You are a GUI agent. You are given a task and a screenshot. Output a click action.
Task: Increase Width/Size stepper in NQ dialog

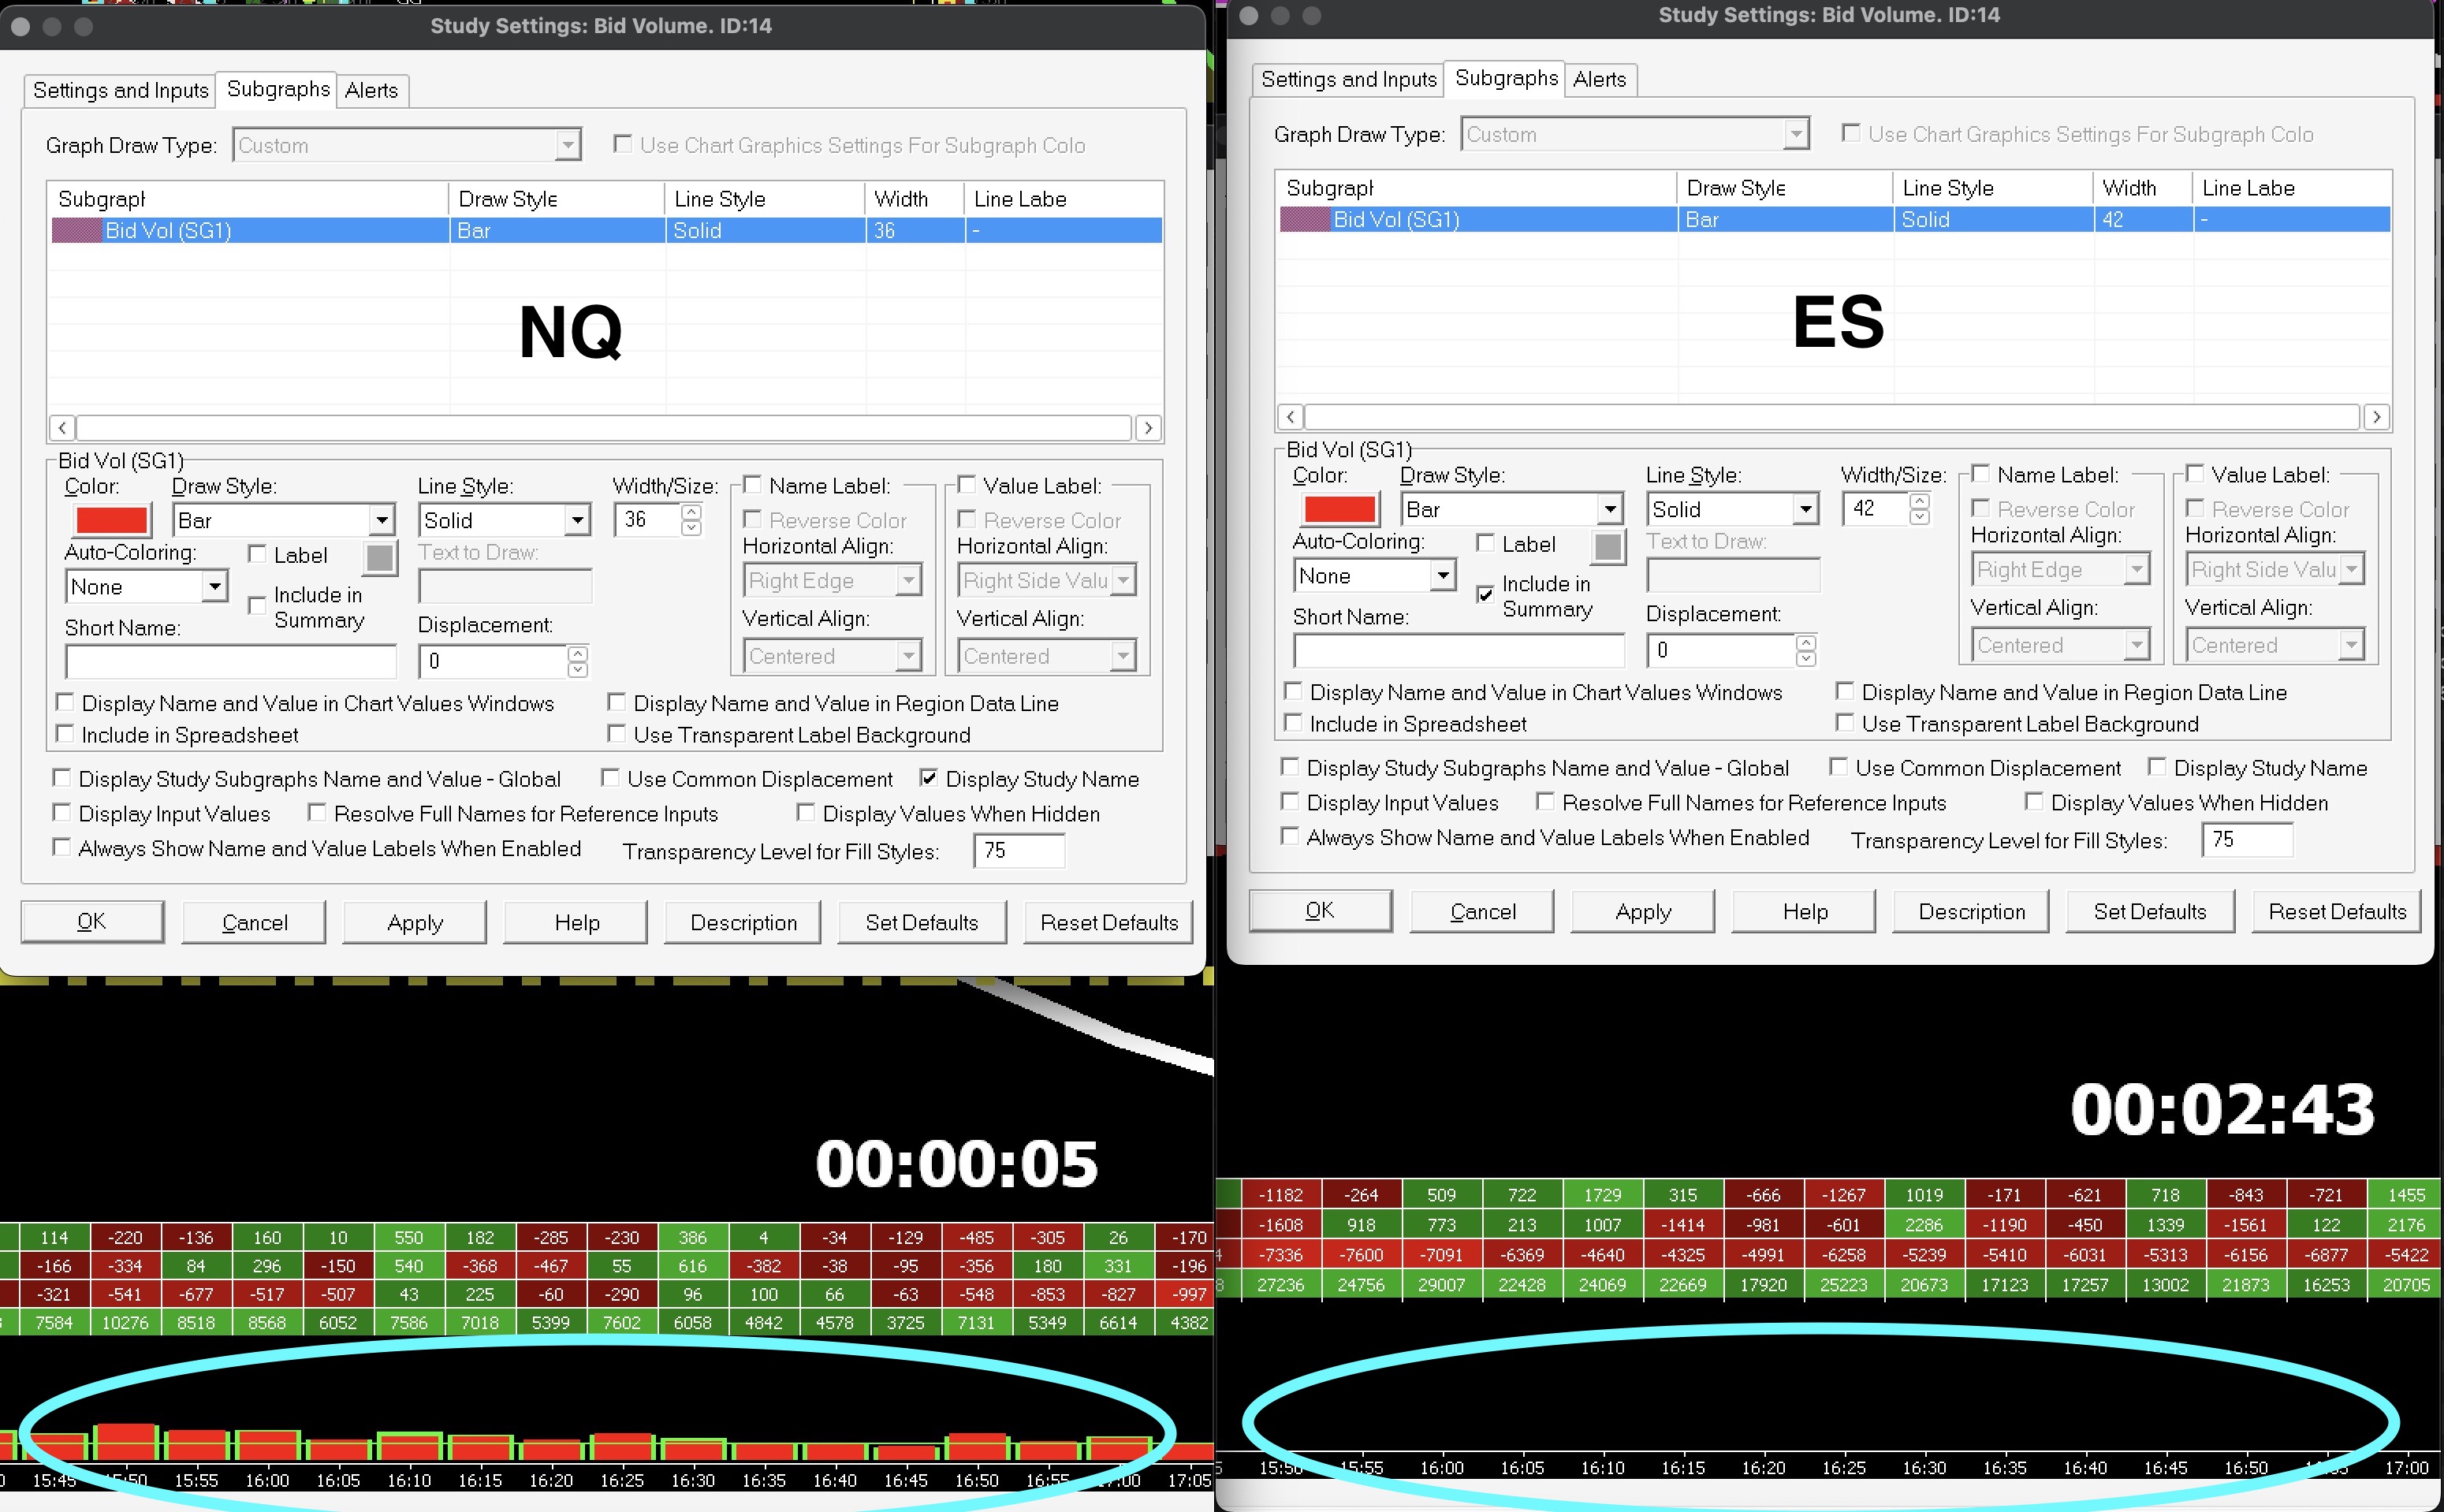pos(691,512)
